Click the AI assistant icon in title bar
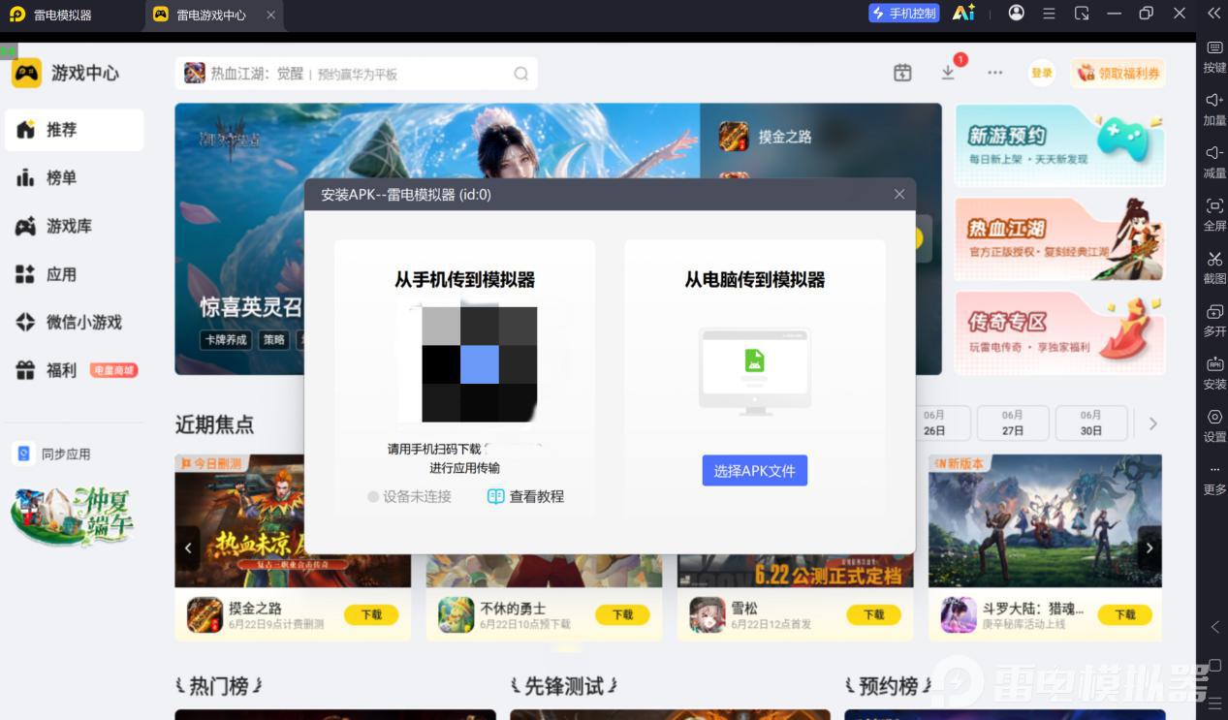 point(963,13)
